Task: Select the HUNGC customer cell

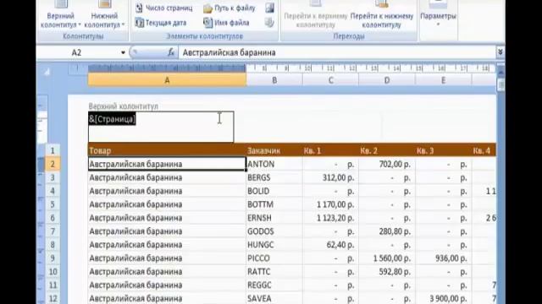Action: coord(274,245)
